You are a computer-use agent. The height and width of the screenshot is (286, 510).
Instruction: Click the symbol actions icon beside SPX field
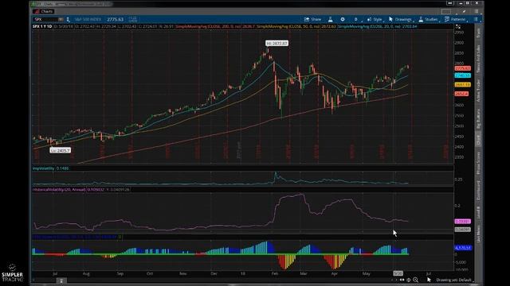(69, 19)
